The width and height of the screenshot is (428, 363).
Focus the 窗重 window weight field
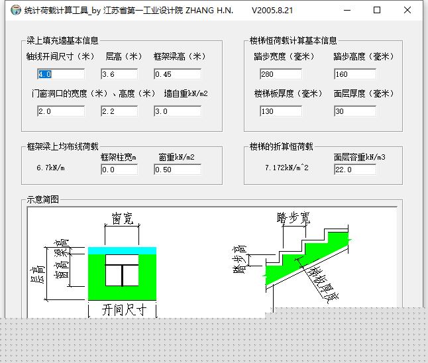click(177, 170)
